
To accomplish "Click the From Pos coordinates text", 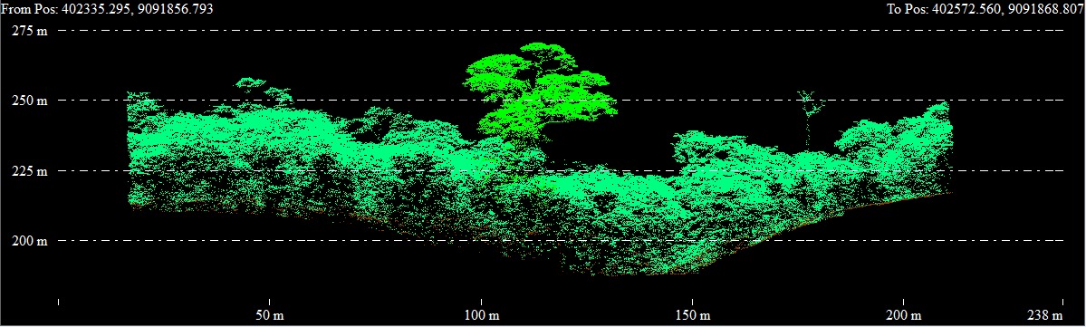I will coord(108,9).
